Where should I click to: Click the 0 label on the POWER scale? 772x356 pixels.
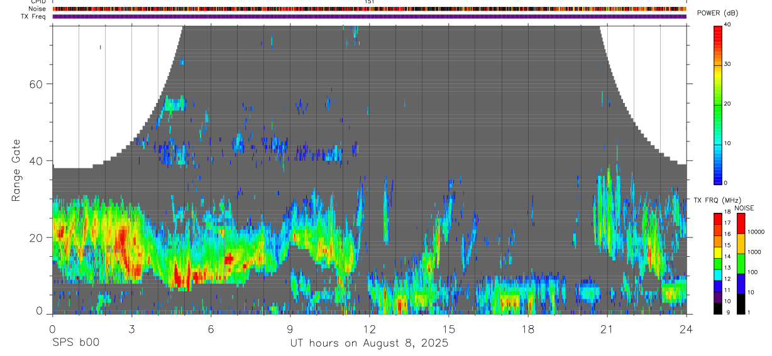pyautogui.click(x=726, y=183)
